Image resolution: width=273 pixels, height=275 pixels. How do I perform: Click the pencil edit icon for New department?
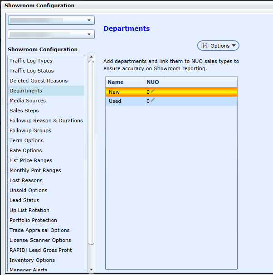click(153, 92)
